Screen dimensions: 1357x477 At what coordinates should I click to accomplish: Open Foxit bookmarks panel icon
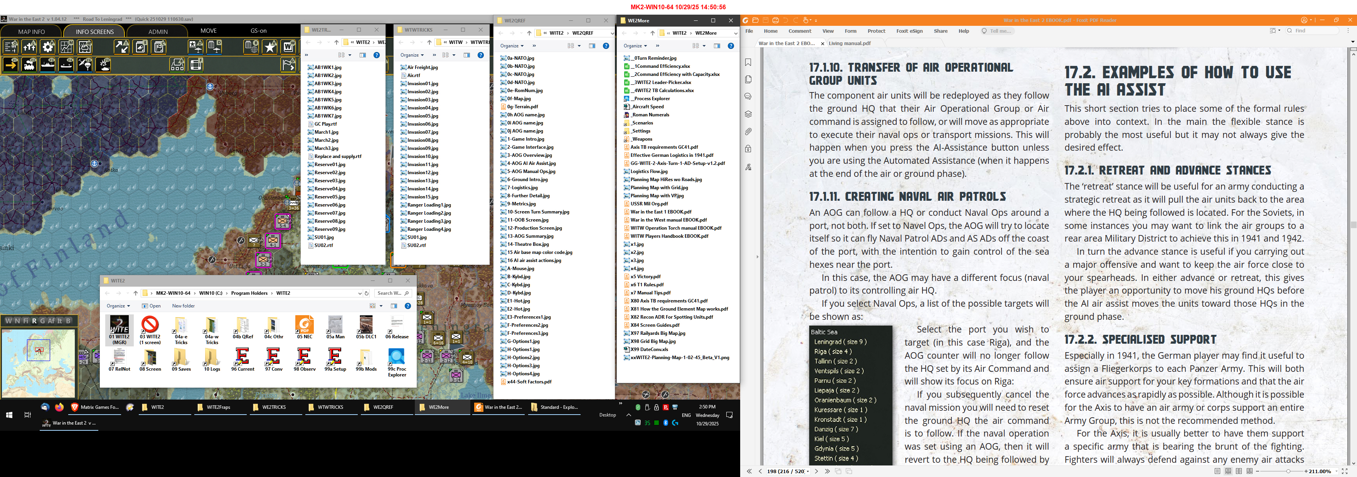click(x=748, y=62)
